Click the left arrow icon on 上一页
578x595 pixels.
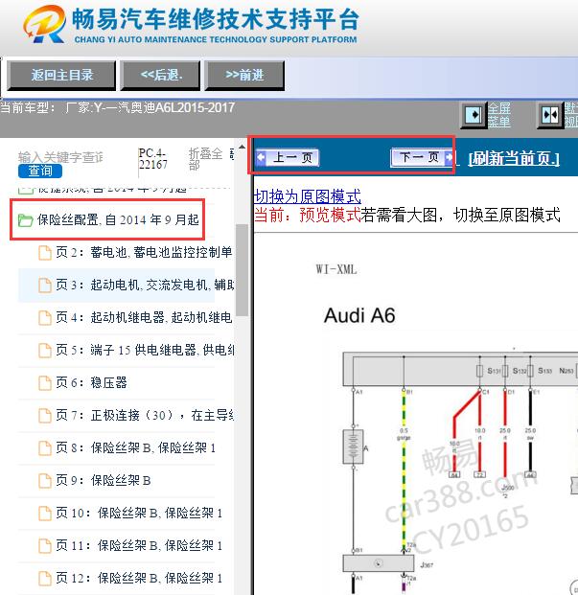[262, 157]
